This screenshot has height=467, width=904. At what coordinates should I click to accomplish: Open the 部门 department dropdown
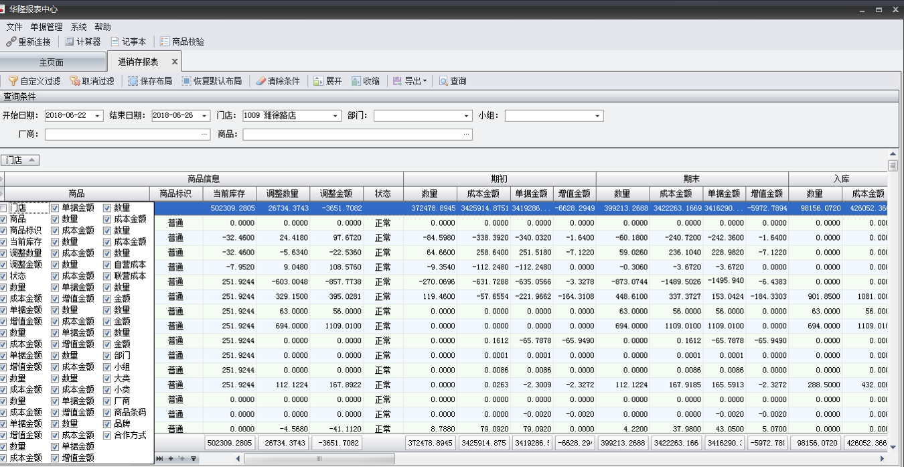coord(465,115)
